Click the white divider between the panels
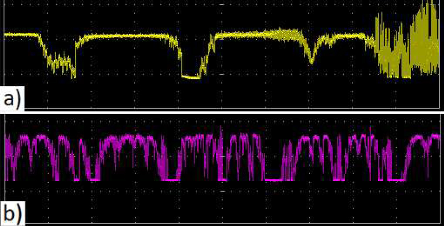 coord(222,111)
